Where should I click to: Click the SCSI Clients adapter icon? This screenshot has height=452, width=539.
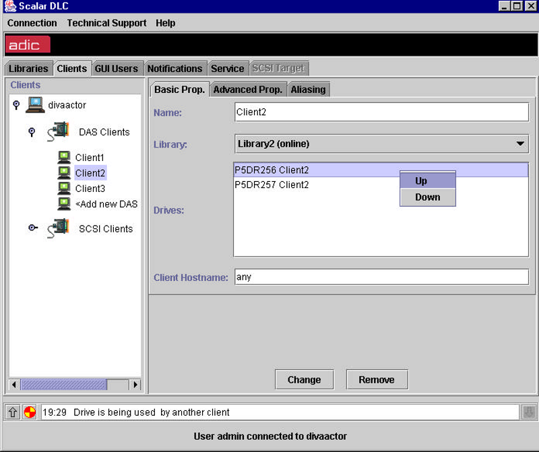point(58,228)
